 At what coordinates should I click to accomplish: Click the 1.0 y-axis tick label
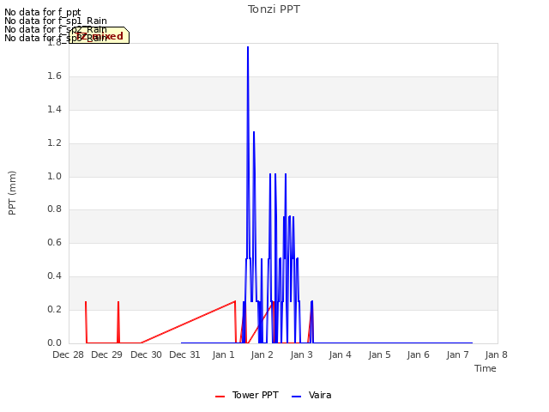[54, 176]
